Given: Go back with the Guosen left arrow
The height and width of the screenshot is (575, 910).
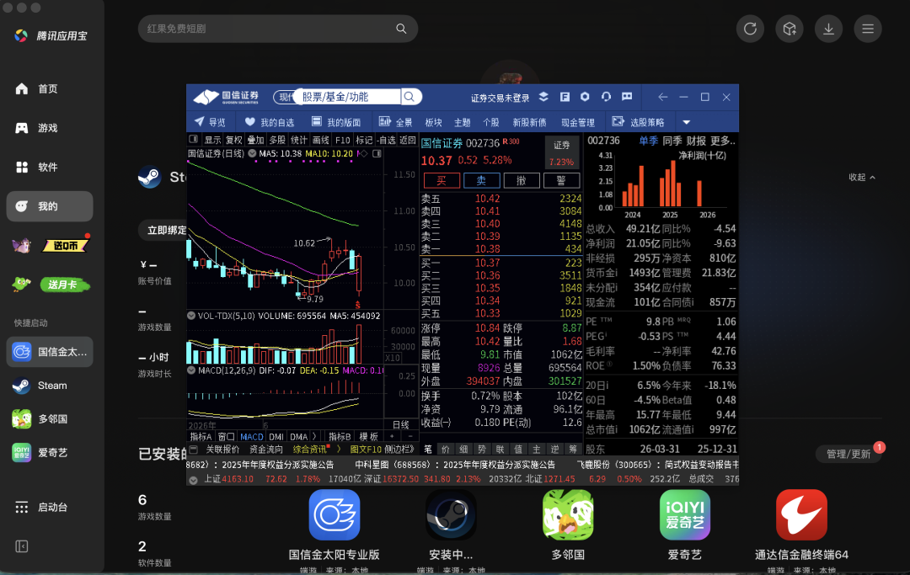Looking at the screenshot, I should pos(663,97).
